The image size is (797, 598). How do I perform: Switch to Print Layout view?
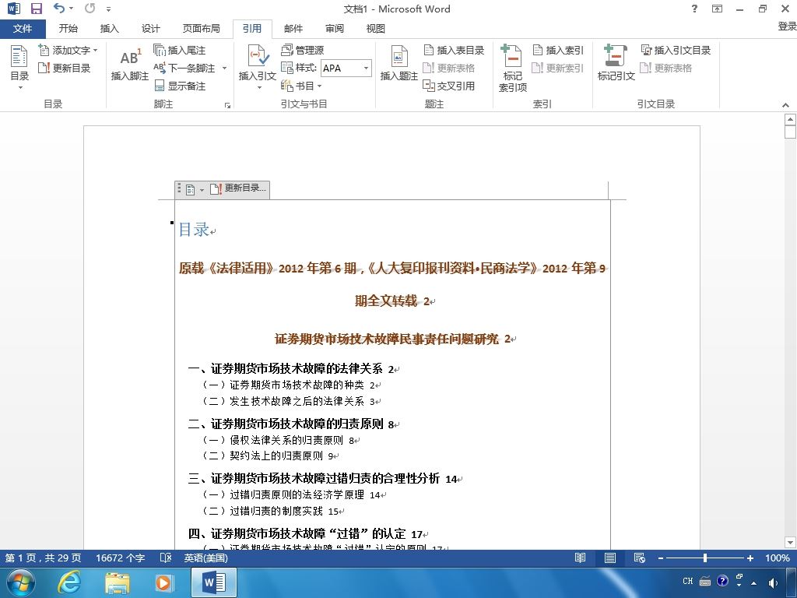click(x=610, y=558)
